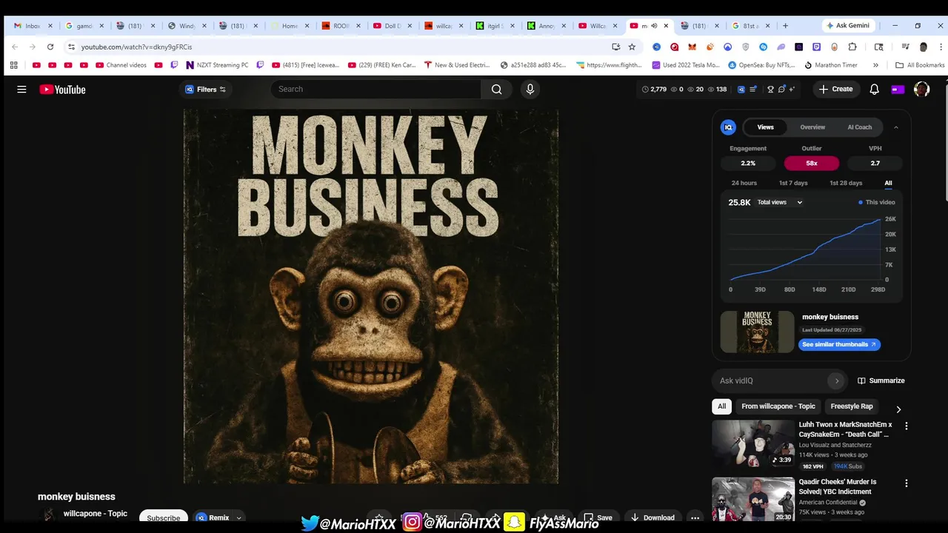
Task: Click the Ask Gemini button
Action: click(x=848, y=26)
